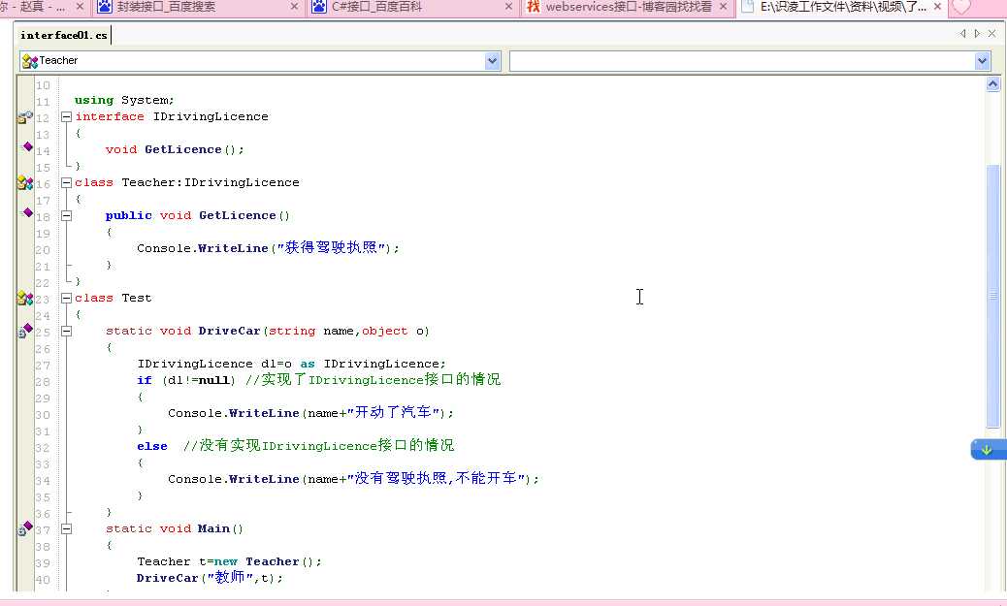The height and width of the screenshot is (606, 1007).
Task: Click the Baidu paw icon on the C#接口 tab
Action: click(x=318, y=7)
